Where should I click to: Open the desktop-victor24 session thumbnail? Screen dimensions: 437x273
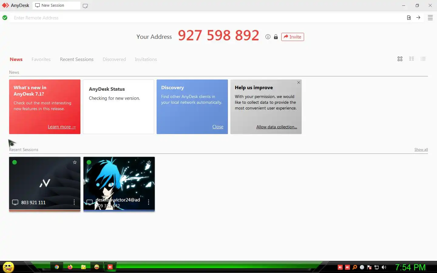point(119,184)
